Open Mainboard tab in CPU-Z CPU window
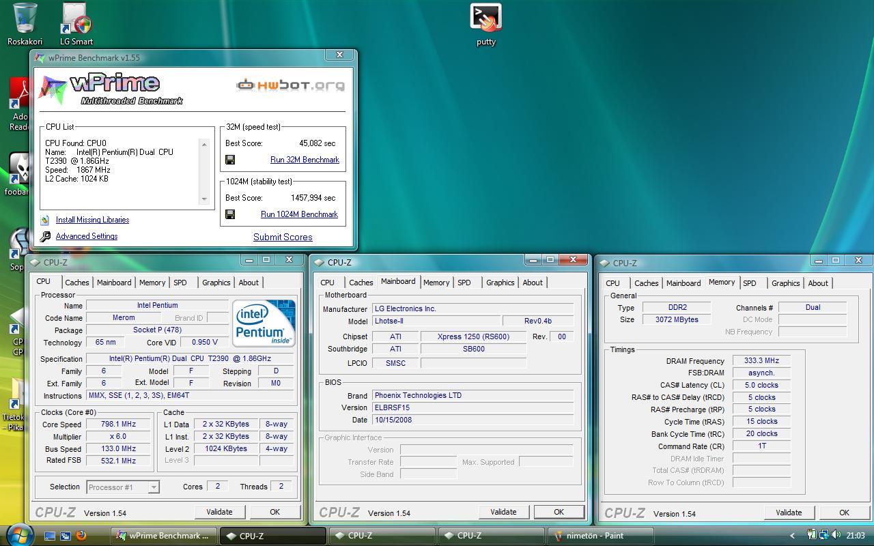Screen dimensions: 874x546 pos(114,283)
